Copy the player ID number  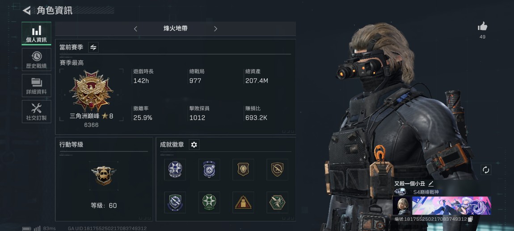point(470,219)
